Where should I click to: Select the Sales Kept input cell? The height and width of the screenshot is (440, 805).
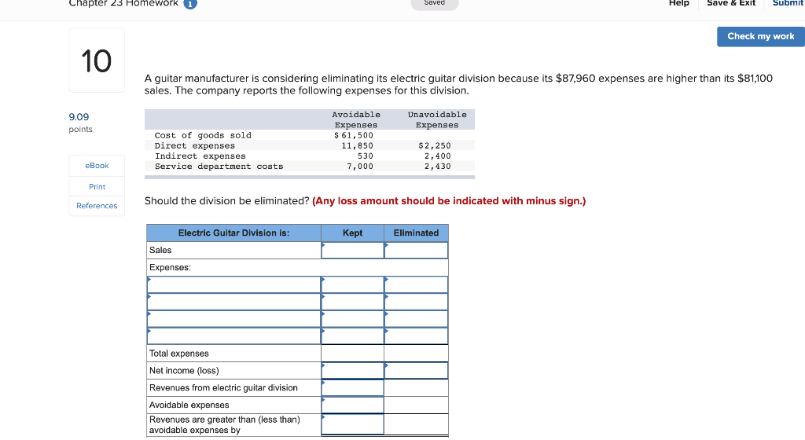353,251
